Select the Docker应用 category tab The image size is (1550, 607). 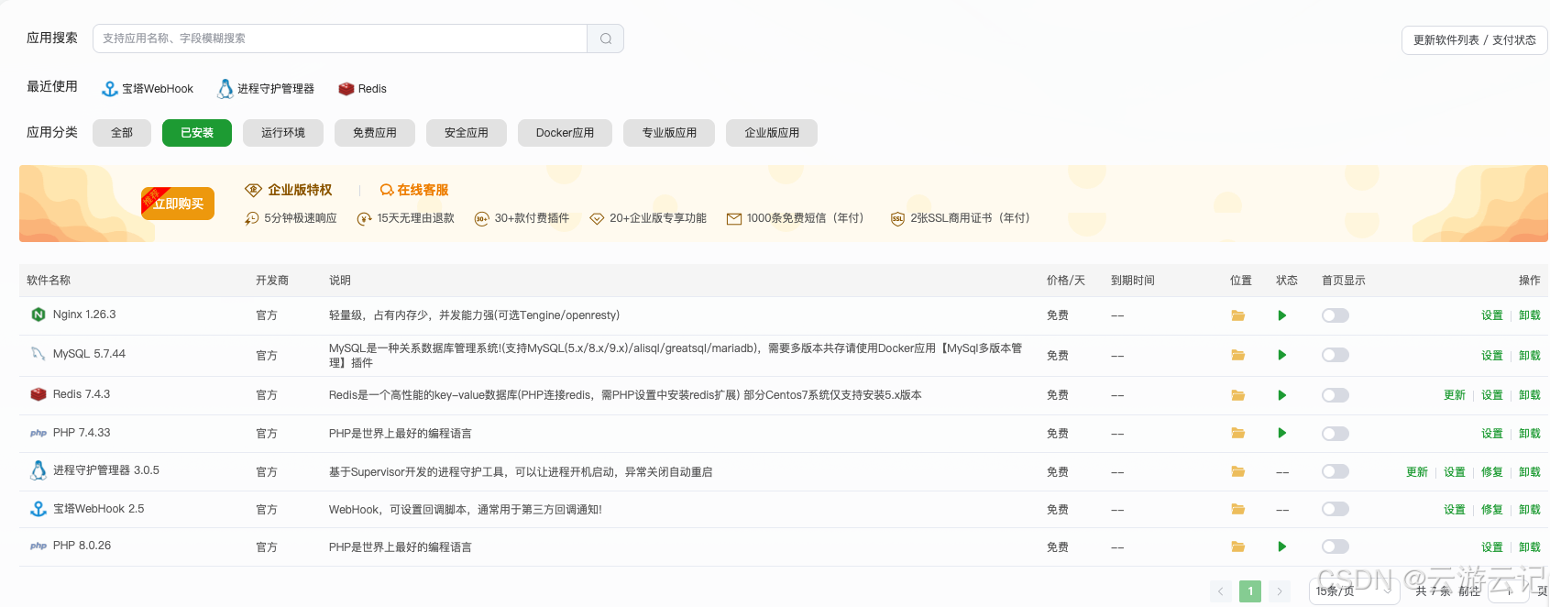tap(565, 133)
